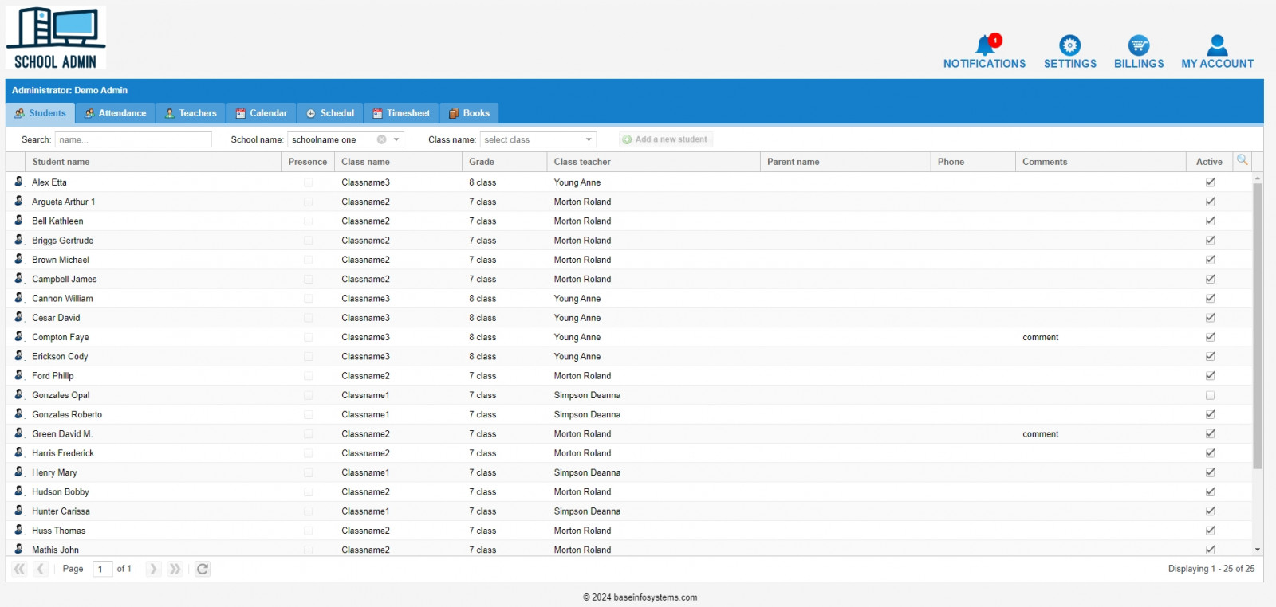The height and width of the screenshot is (607, 1276).
Task: Click the vertical scrollbar of student table
Action: (x=1258, y=325)
